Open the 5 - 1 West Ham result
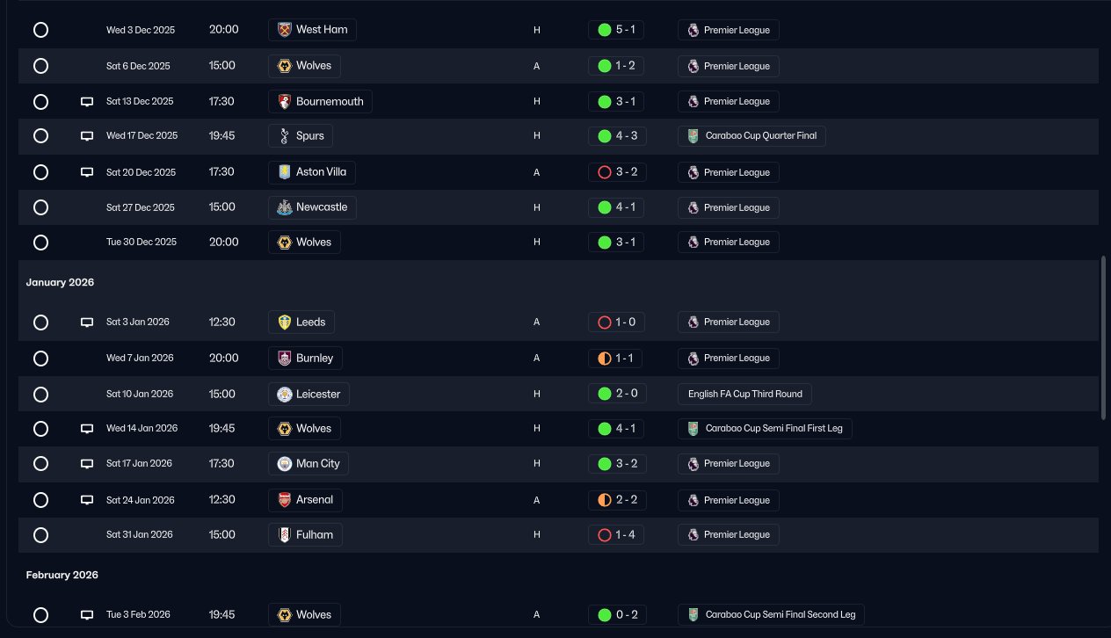Screen dimensions: 1111x638 [616, 30]
